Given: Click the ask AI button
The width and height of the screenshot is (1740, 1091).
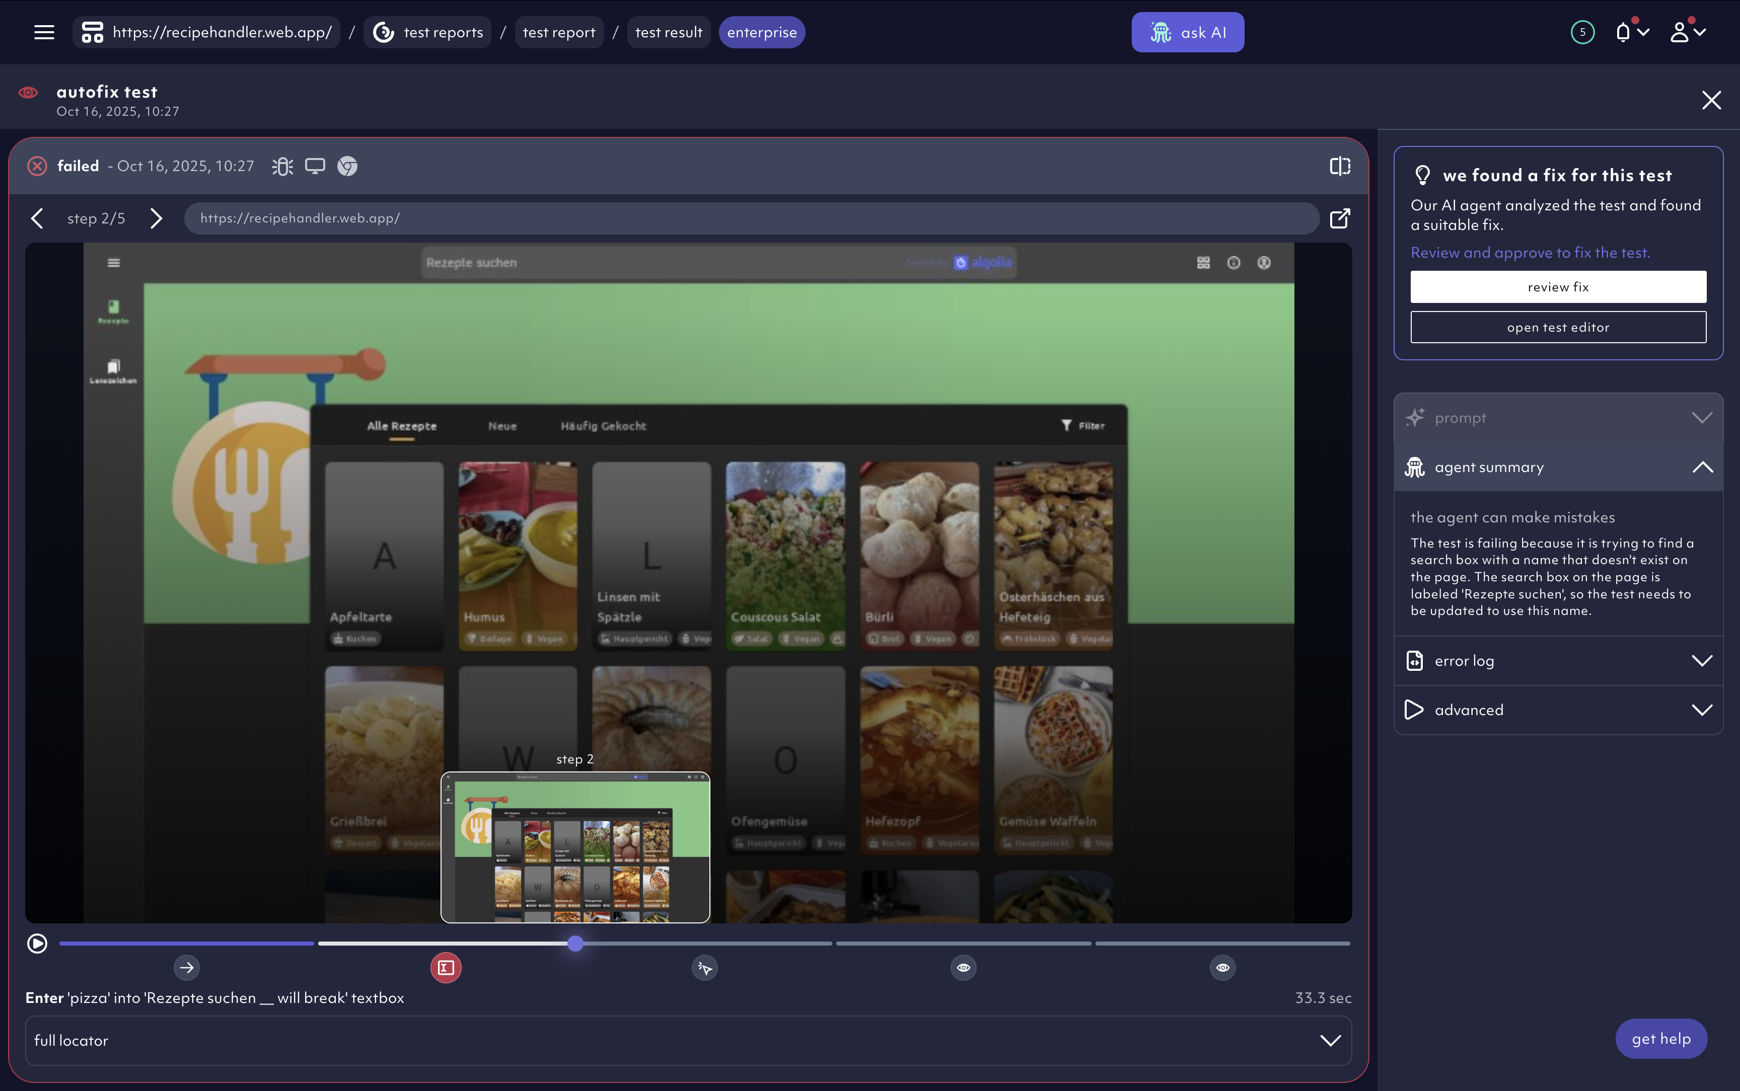Looking at the screenshot, I should tap(1187, 33).
